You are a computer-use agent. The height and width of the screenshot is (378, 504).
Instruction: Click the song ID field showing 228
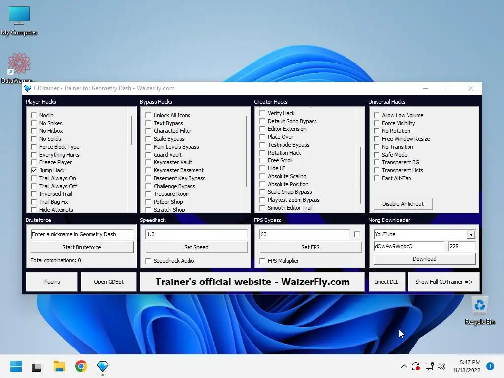pos(462,246)
